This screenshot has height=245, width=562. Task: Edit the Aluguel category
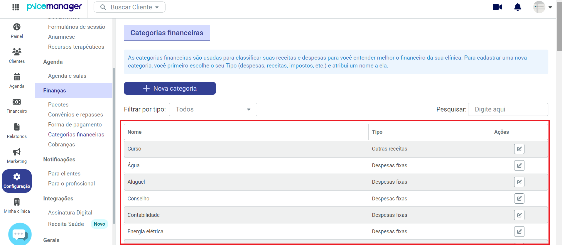(519, 182)
